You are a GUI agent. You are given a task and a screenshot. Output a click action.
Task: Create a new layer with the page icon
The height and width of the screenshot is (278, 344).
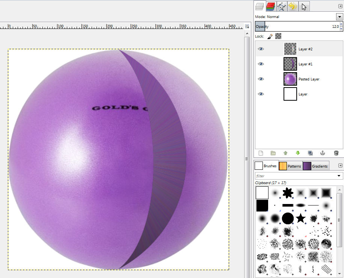tap(261, 153)
